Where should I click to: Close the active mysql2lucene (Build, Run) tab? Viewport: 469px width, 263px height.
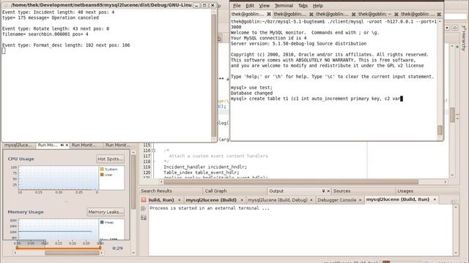pyautogui.click(x=435, y=199)
